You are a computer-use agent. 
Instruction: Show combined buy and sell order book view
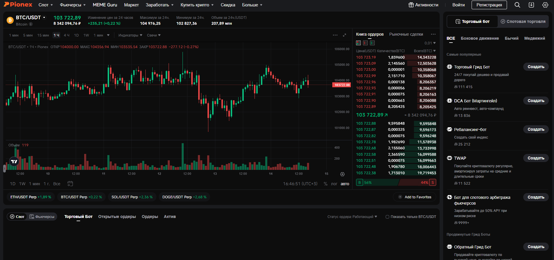358,43
